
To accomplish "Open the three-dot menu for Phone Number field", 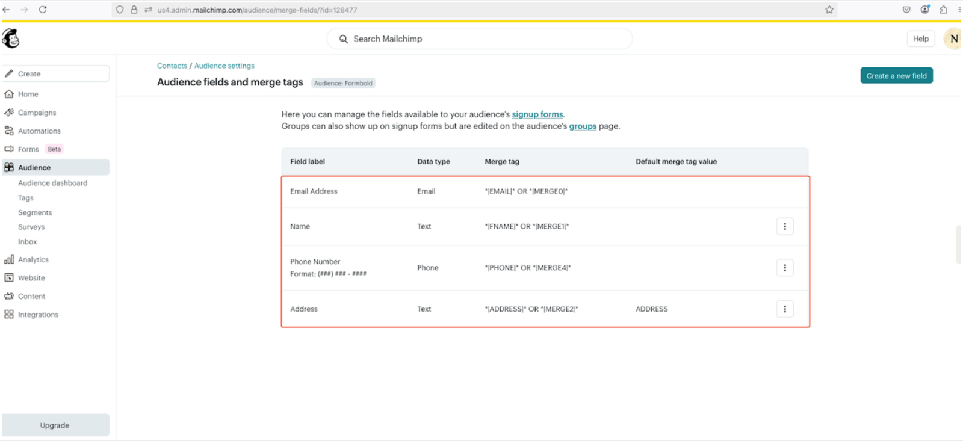I will (785, 268).
